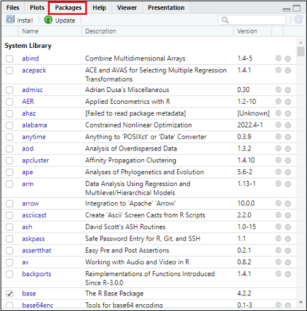Viewport: 307px width, 311px height.
Task: Open the Viewer tab
Action: tap(127, 7)
